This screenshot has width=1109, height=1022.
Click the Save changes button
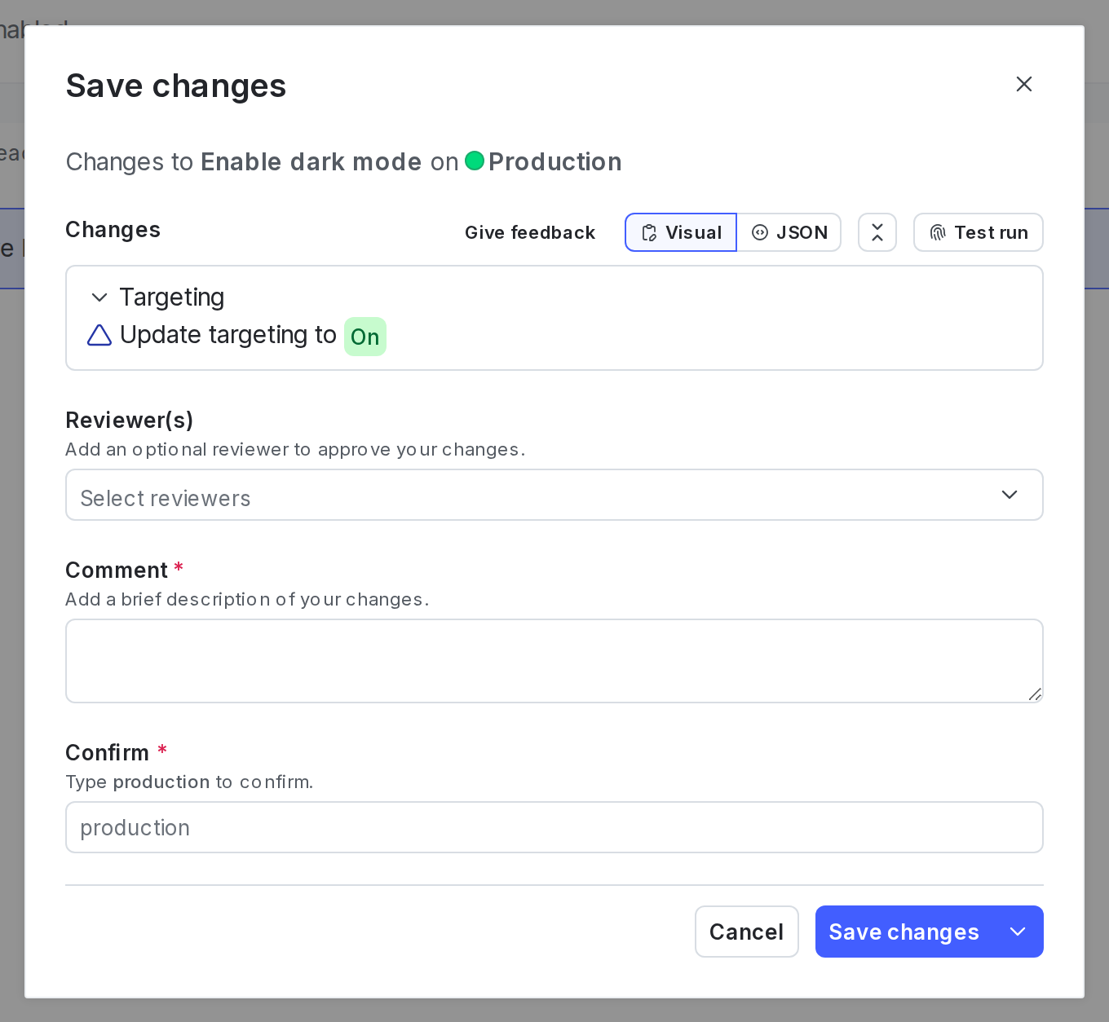coord(904,932)
